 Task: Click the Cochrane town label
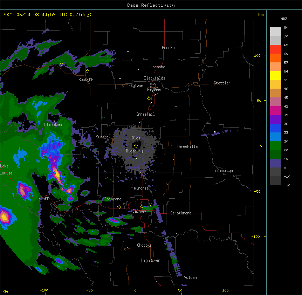113,199
